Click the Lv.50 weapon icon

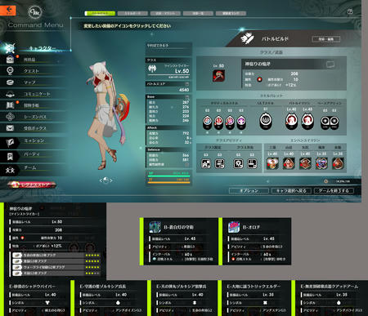[218, 76]
